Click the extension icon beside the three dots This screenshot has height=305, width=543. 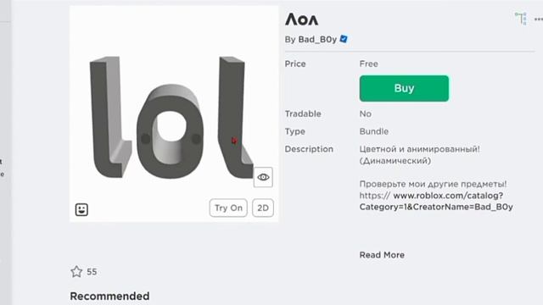520,19
